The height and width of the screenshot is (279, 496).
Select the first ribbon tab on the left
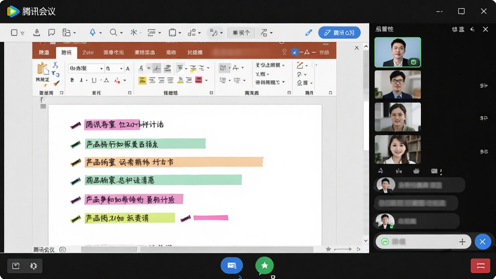click(44, 52)
